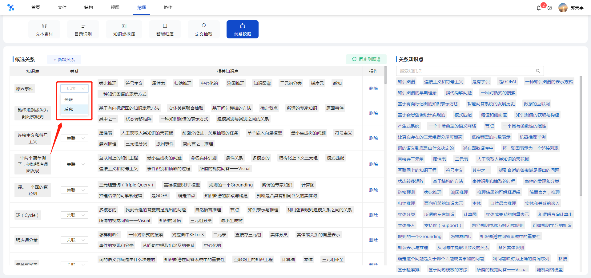This screenshot has height=278, width=591.
Task: Select the 自然语言推理 tag in candidate table
Action: (x=208, y=210)
